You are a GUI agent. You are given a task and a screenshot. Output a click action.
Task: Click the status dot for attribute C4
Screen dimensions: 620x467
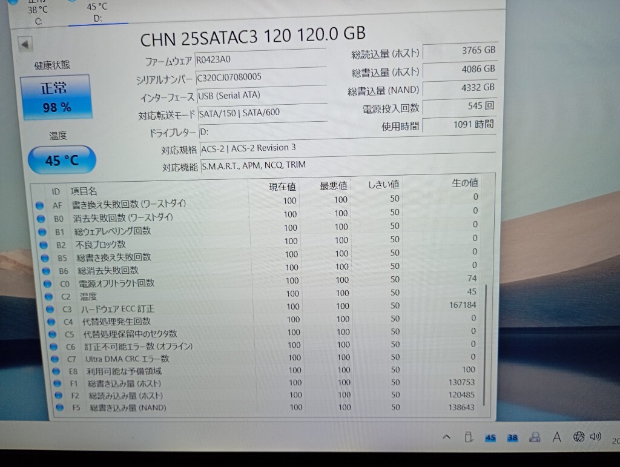(51, 322)
